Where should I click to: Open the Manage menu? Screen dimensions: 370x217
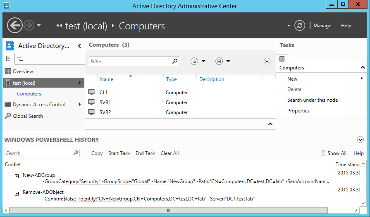[322, 26]
